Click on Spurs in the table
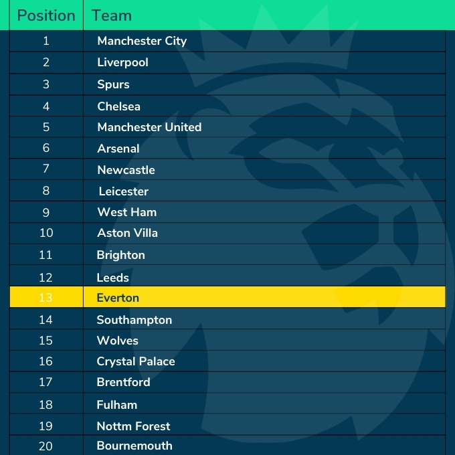Screen dimensions: 455x455 click(113, 84)
